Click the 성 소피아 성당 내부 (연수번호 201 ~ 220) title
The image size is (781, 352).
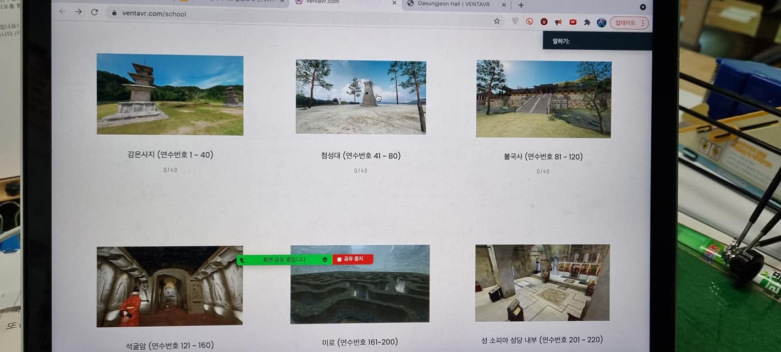[x=542, y=340]
